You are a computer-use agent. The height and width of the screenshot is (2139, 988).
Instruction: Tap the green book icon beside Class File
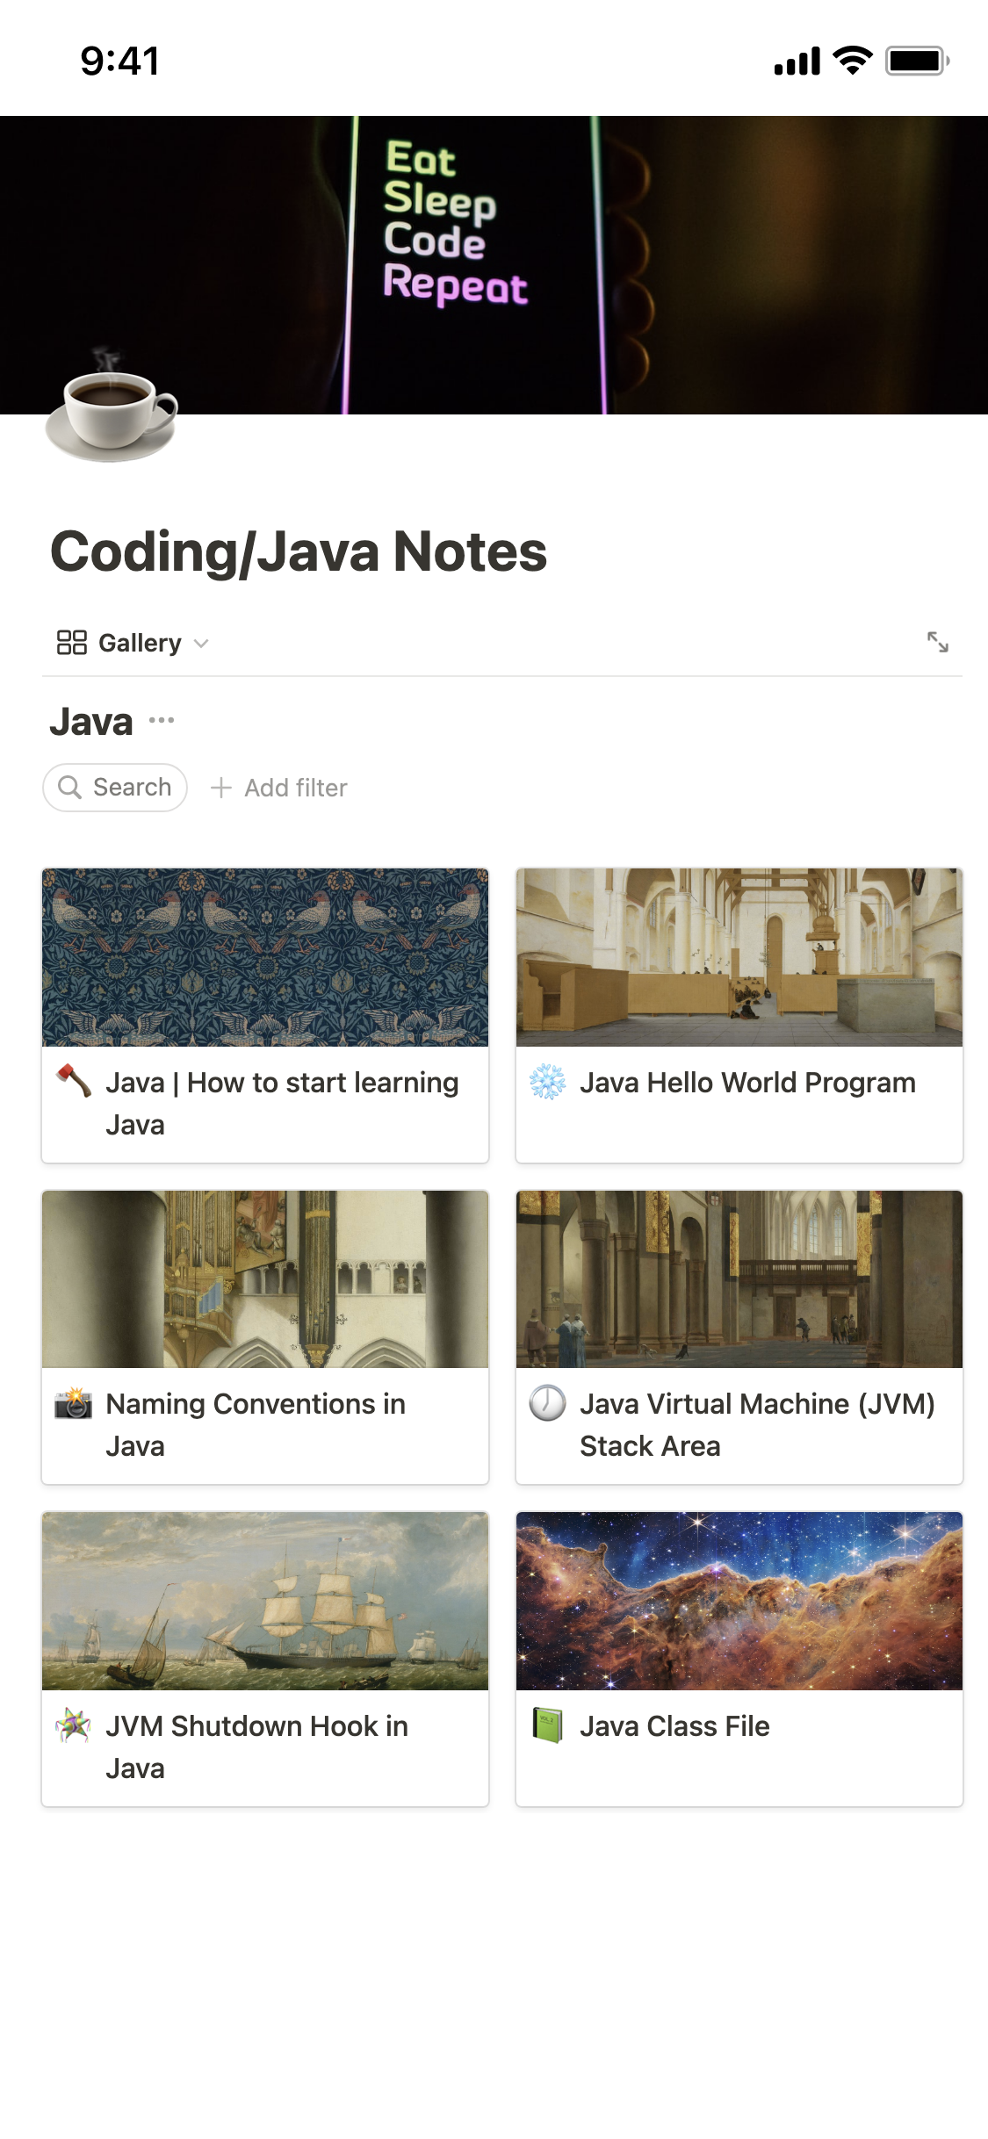[x=547, y=1725]
